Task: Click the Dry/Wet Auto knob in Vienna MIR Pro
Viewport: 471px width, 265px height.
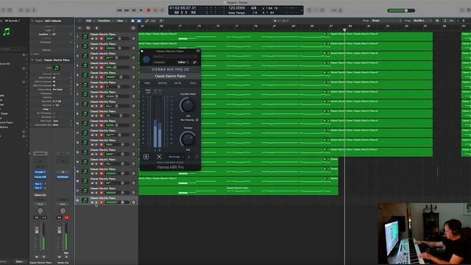Action: point(188,105)
